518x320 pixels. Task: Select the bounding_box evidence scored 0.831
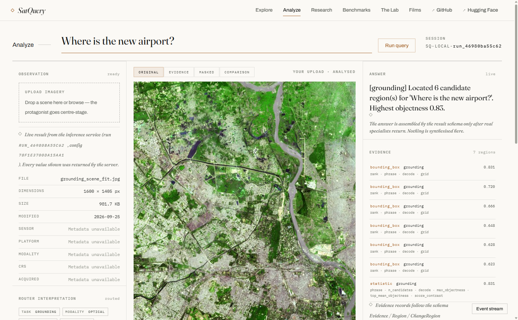pyautogui.click(x=432, y=171)
